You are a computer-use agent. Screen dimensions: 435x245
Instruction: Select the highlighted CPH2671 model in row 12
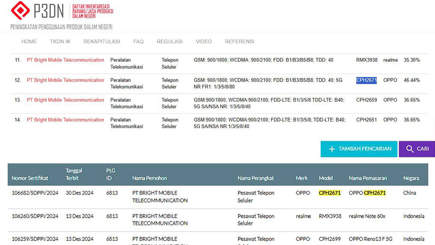366,80
